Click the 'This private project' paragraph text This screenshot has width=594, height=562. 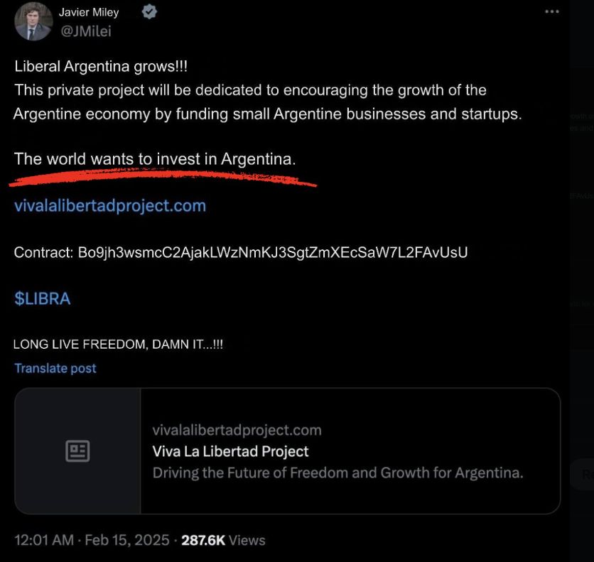[x=250, y=91]
